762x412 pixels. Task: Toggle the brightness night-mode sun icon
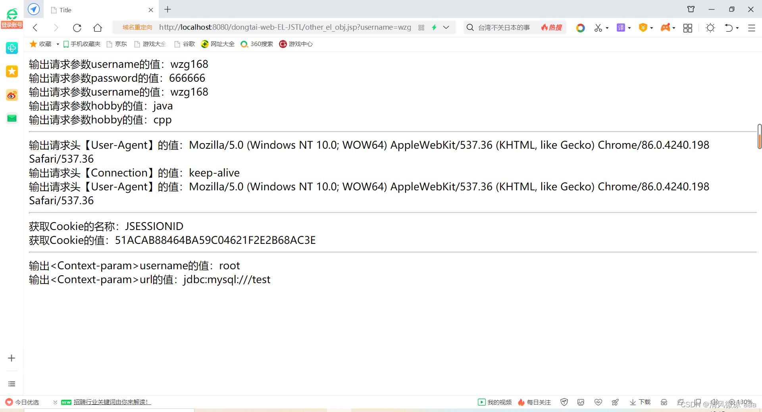[x=710, y=28]
